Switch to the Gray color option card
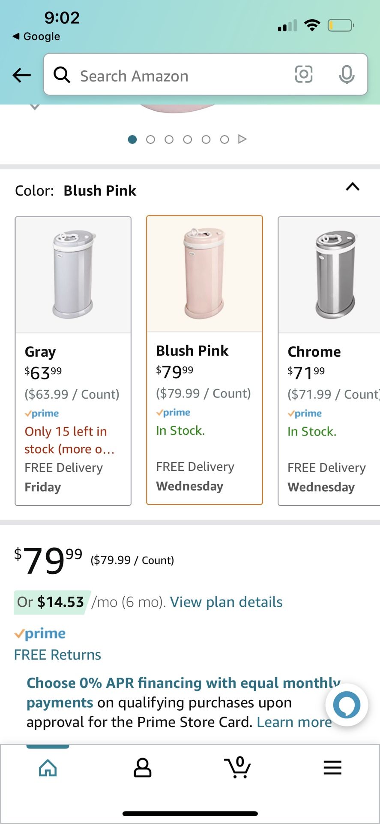Screen dimensions: 380x824 tap(73, 360)
